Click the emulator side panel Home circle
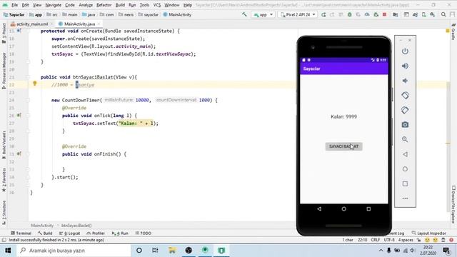The image size is (457, 257). tap(405, 169)
